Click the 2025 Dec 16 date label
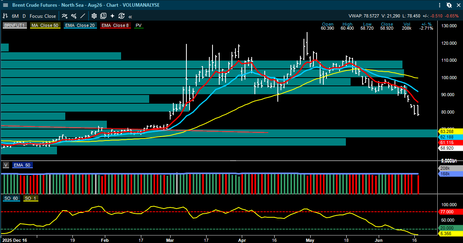This screenshot has width=463, height=243. coord(14,240)
